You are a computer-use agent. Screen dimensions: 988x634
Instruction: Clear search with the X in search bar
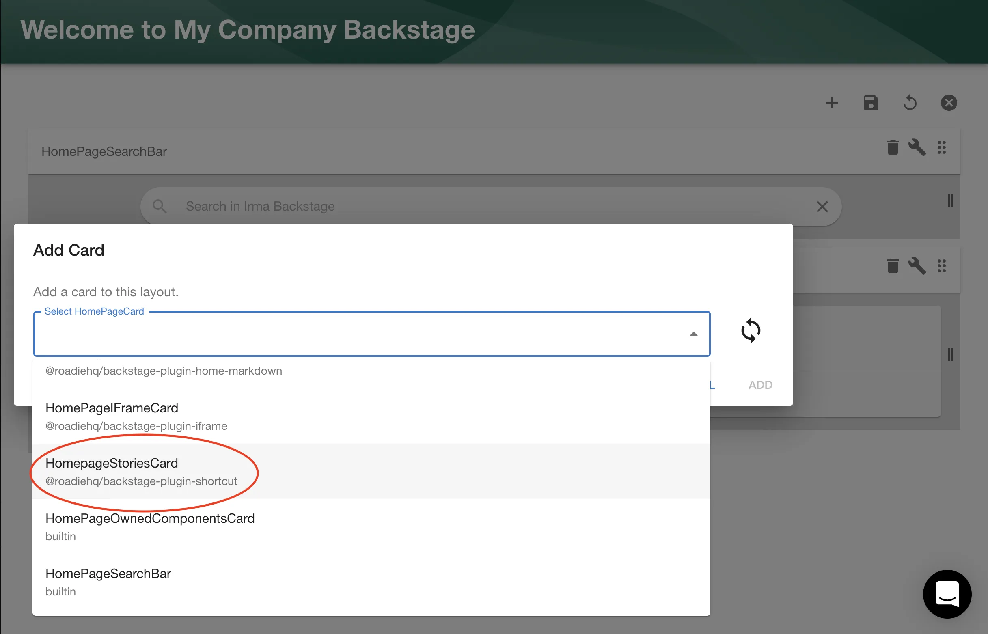click(822, 207)
